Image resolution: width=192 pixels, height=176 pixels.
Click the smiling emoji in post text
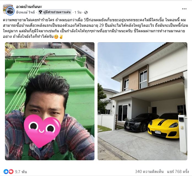click(x=56, y=37)
